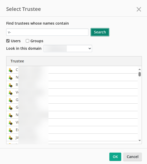Viewport: 147px width, 164px height.
Task: Click the dropdown chevron of domain selector
Action: [89, 48]
